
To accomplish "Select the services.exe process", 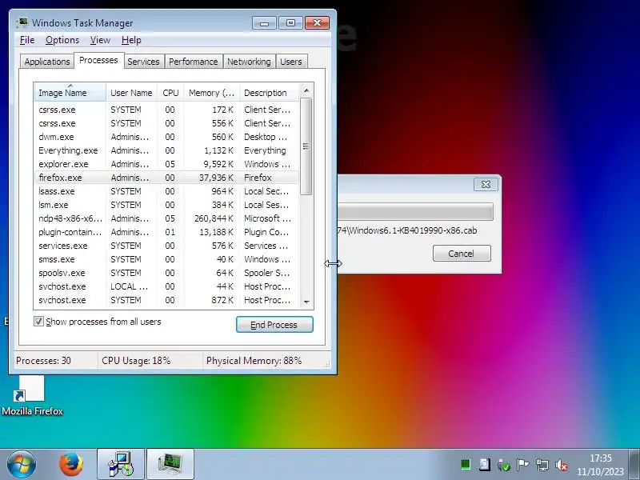I will coord(167,246).
